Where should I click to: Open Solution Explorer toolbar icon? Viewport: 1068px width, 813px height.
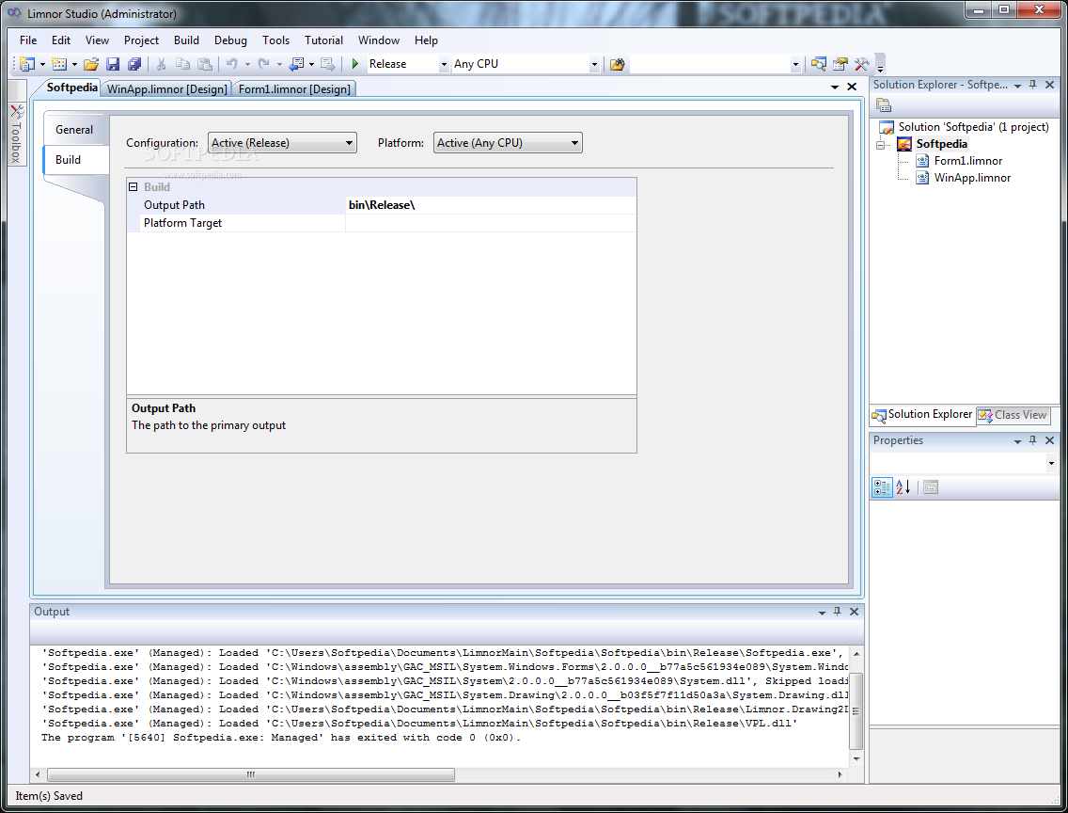click(x=819, y=64)
